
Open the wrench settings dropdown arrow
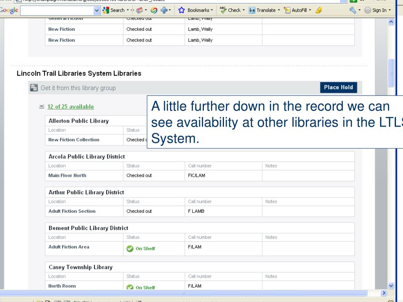click(359, 10)
